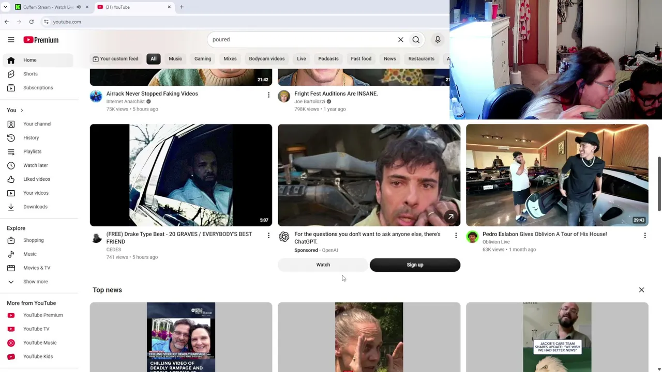Viewport: 662px width, 372px height.
Task: Click the YouTube Premium logo
Action: [x=41, y=40]
